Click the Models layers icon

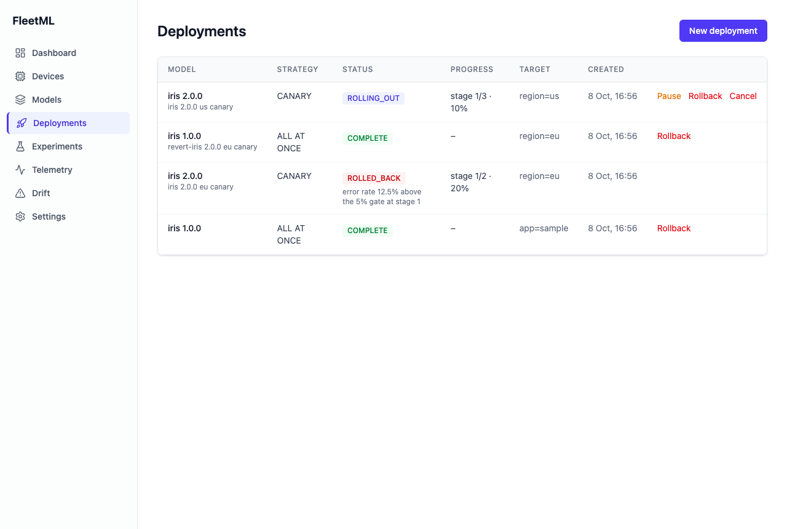[x=20, y=100]
